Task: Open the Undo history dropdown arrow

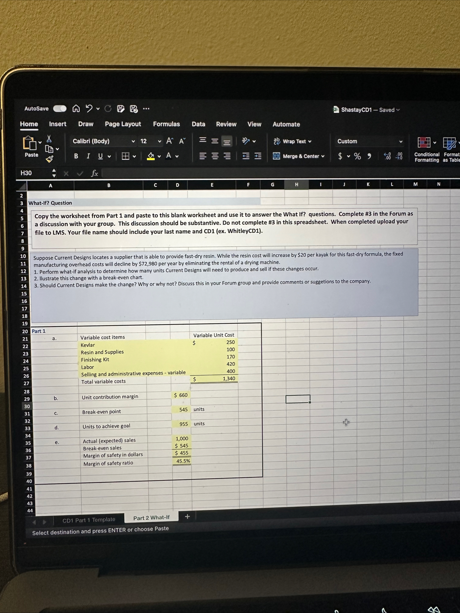Action: tap(98, 109)
